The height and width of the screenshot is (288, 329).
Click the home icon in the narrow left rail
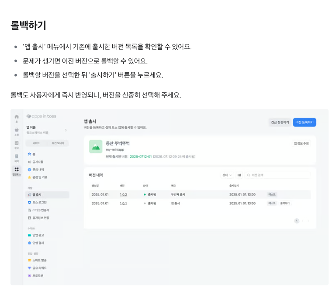point(17,117)
